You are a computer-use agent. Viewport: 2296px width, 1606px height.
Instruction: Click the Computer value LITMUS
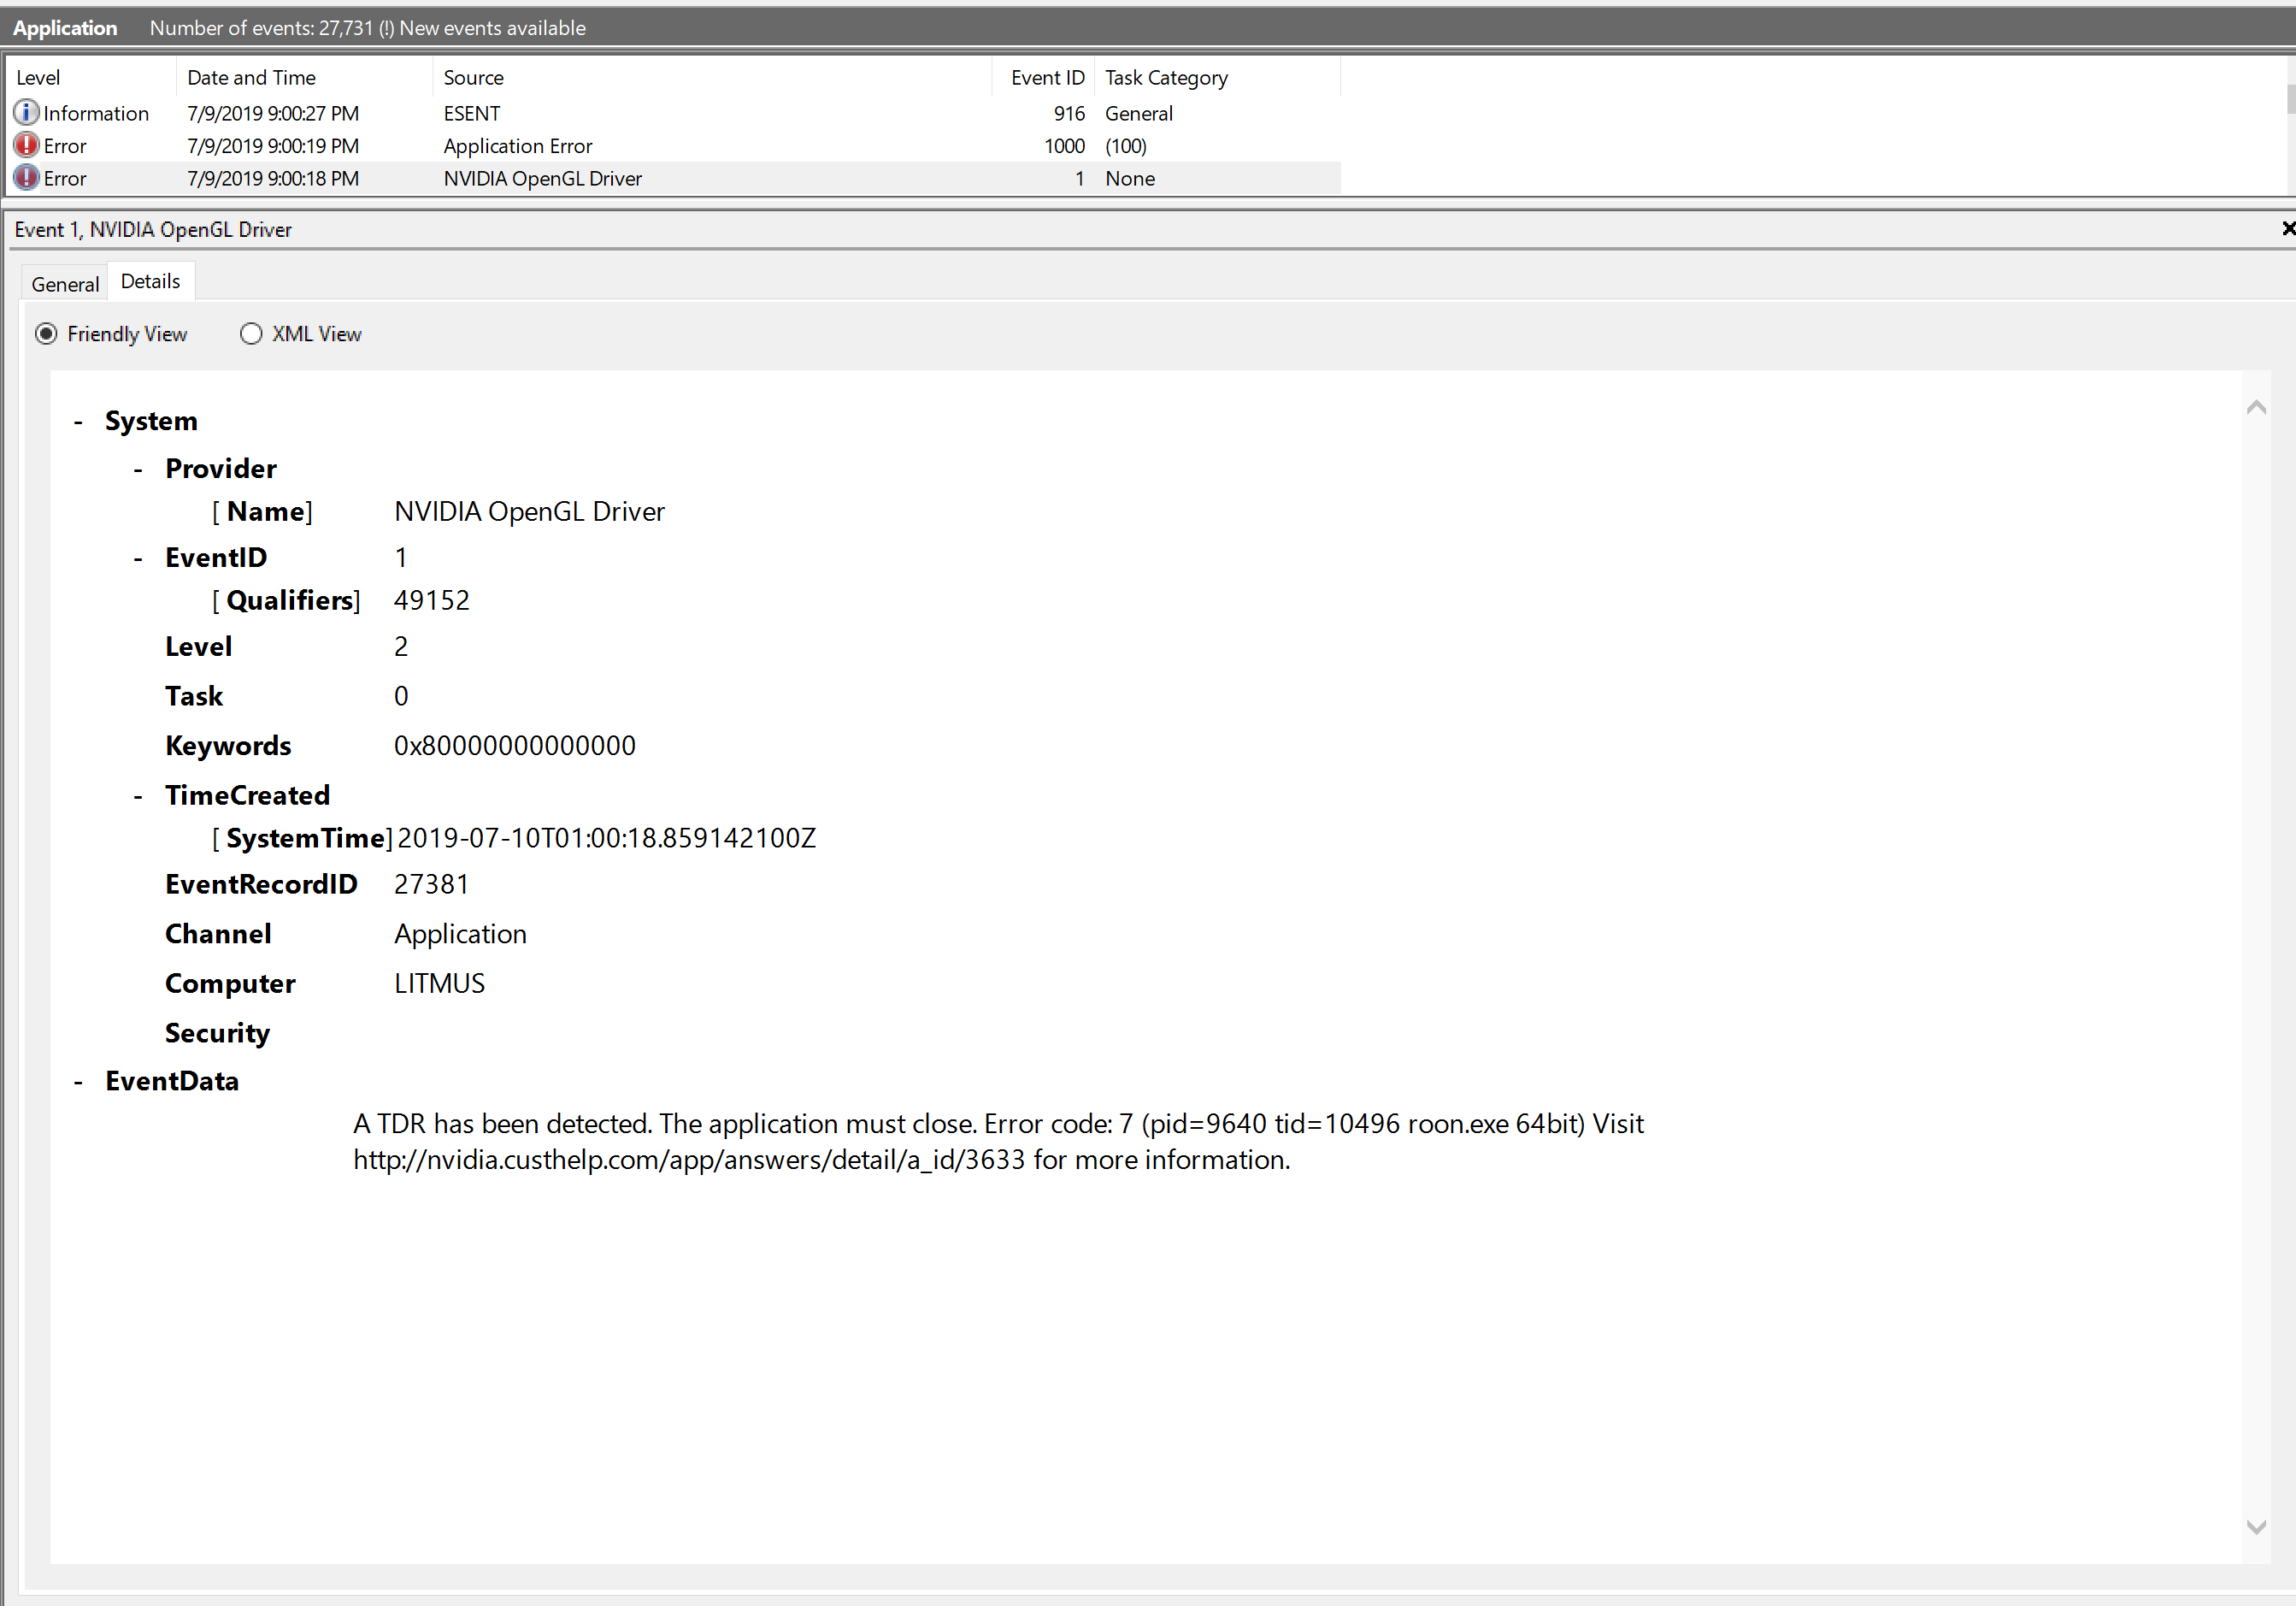(440, 983)
